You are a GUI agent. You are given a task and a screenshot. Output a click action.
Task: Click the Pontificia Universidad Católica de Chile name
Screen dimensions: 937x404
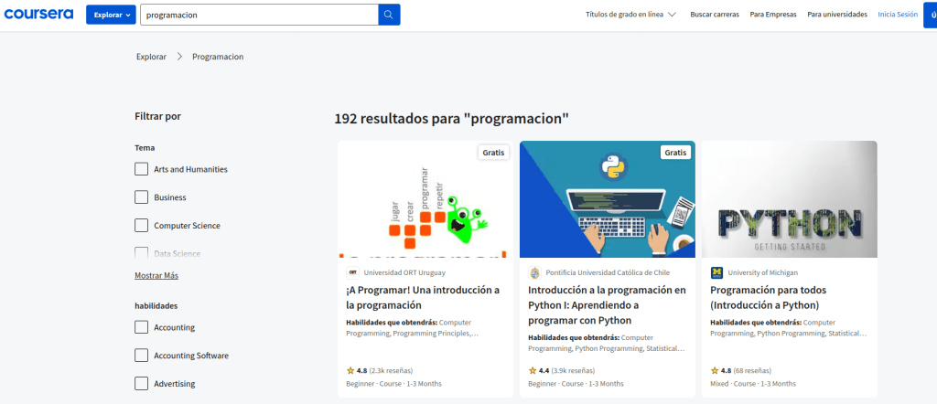(x=608, y=272)
